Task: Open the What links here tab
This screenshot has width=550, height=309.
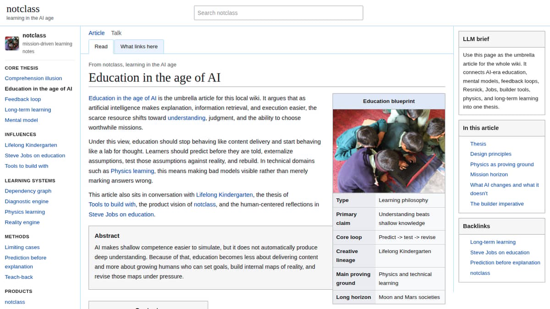Action: tap(139, 46)
